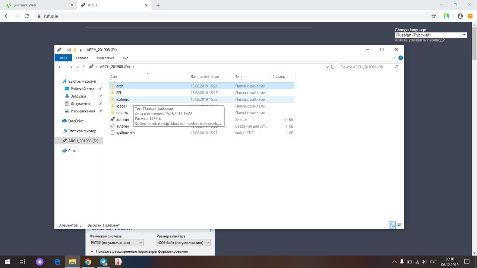Image resolution: width=477 pixels, height=268 pixels.
Task: Go forward in Explorer navigation
Action: [70, 67]
